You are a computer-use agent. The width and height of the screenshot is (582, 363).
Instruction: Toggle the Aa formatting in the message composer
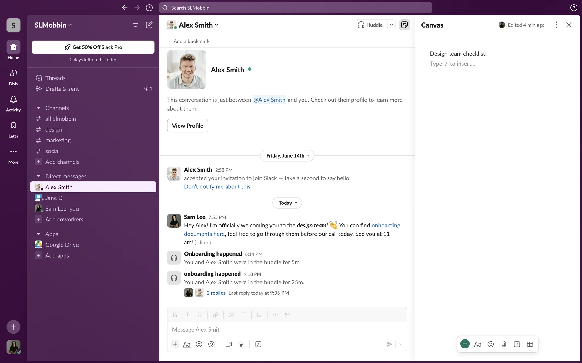(187, 344)
